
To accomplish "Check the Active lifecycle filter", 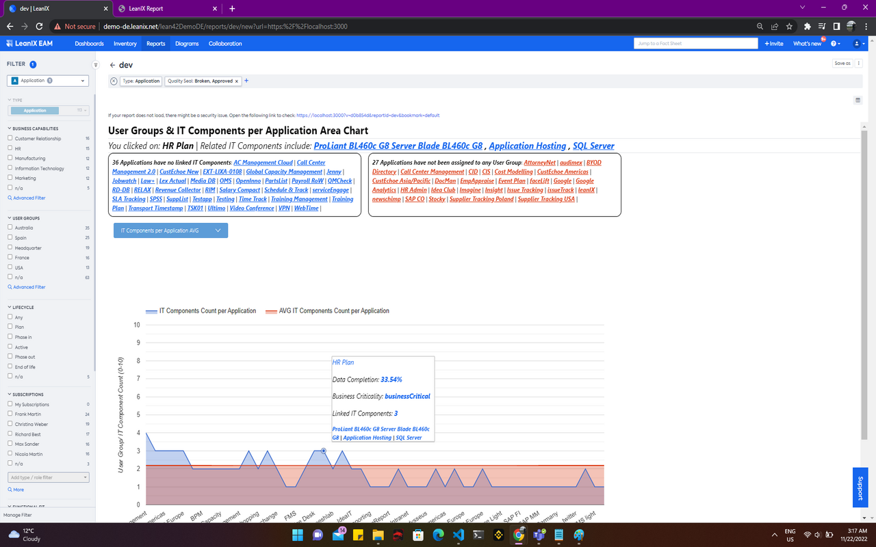I will coord(10,347).
